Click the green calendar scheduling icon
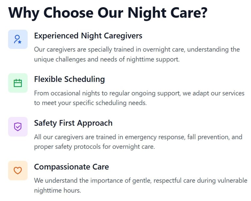Image resolution: width=251 pixels, height=201 pixels. pyautogui.click(x=18, y=83)
